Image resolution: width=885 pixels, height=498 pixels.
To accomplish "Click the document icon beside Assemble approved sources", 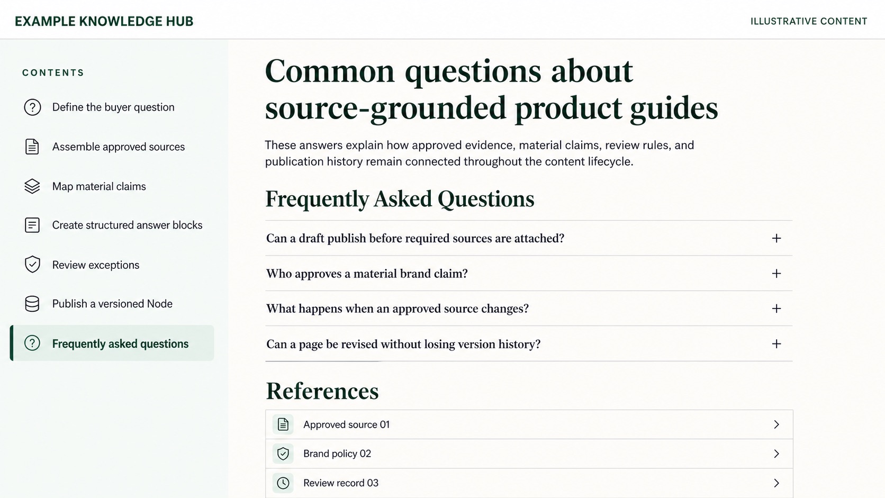I will pos(32,147).
